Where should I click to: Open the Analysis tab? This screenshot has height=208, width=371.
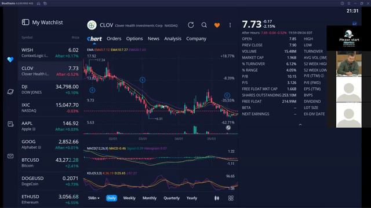point(173,39)
